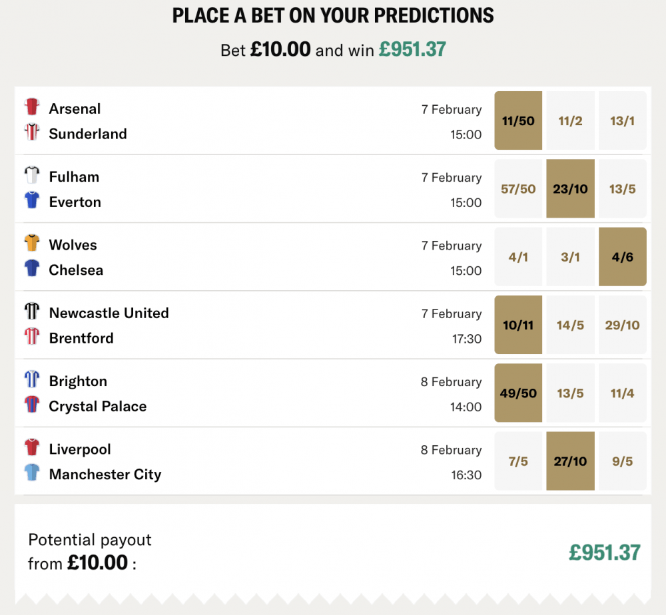Select the 57/50 Fulham win odds
Image resolution: width=666 pixels, height=615 pixels.
tap(518, 189)
